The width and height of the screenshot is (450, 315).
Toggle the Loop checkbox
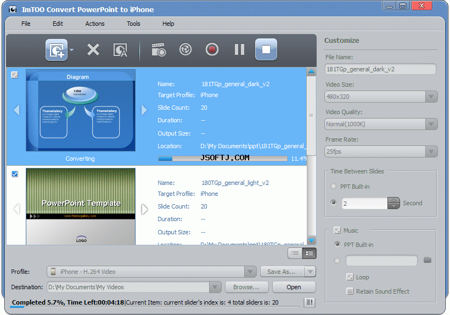350,277
